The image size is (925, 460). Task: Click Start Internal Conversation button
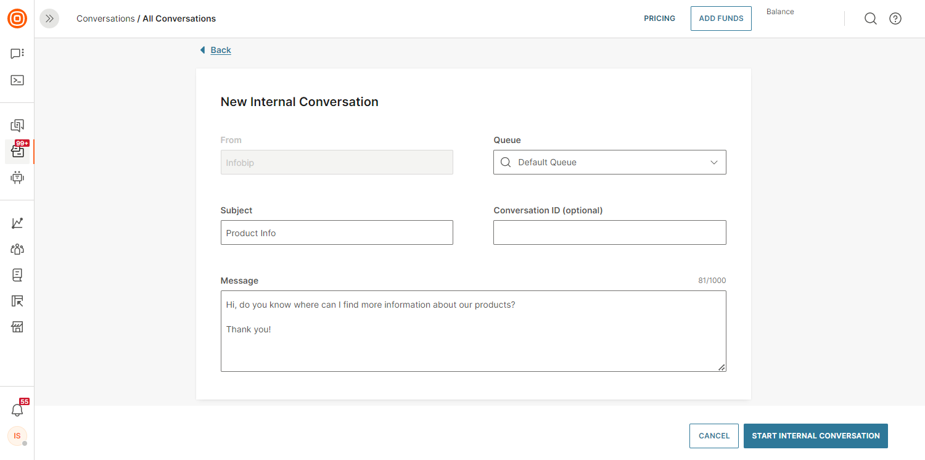coord(815,436)
